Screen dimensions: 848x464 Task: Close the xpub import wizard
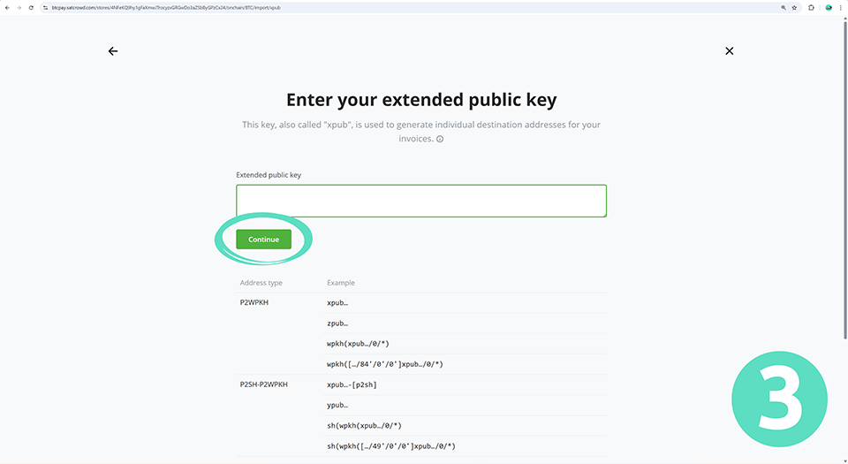729,51
